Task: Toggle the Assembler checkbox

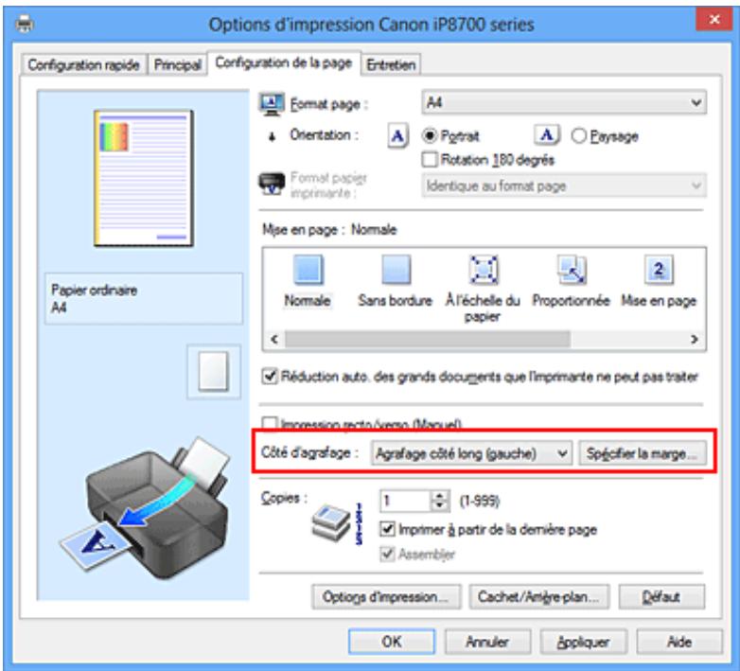Action: pos(387,554)
